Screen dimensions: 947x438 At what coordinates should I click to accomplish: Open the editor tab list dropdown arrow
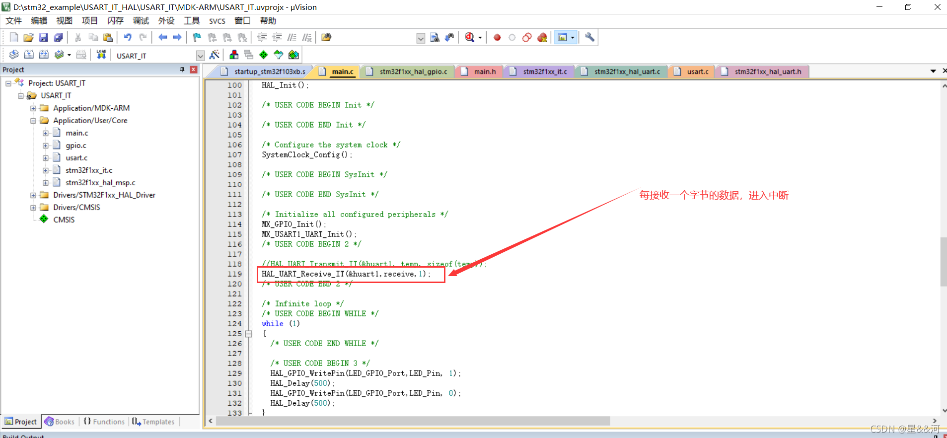point(933,72)
